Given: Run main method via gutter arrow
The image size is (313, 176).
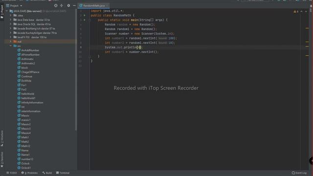Looking at the screenshot, I should pos(85,20).
